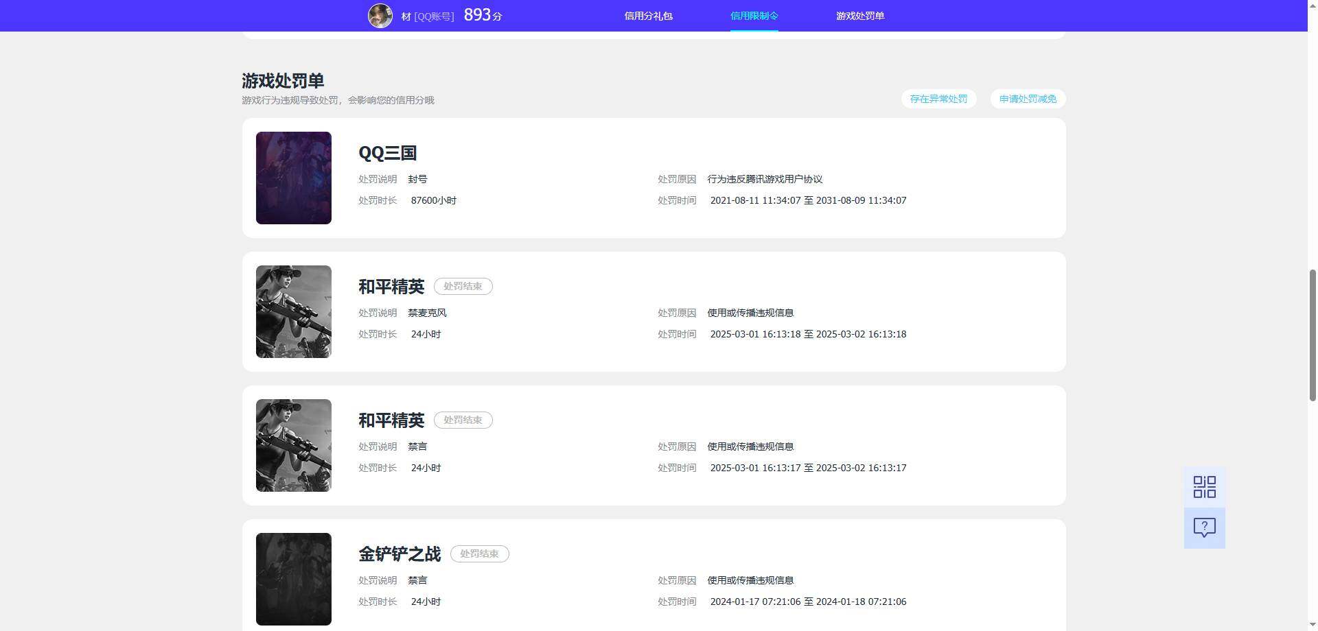Click the 游戏处罚单 section heading
1318x631 pixels.
(283, 81)
